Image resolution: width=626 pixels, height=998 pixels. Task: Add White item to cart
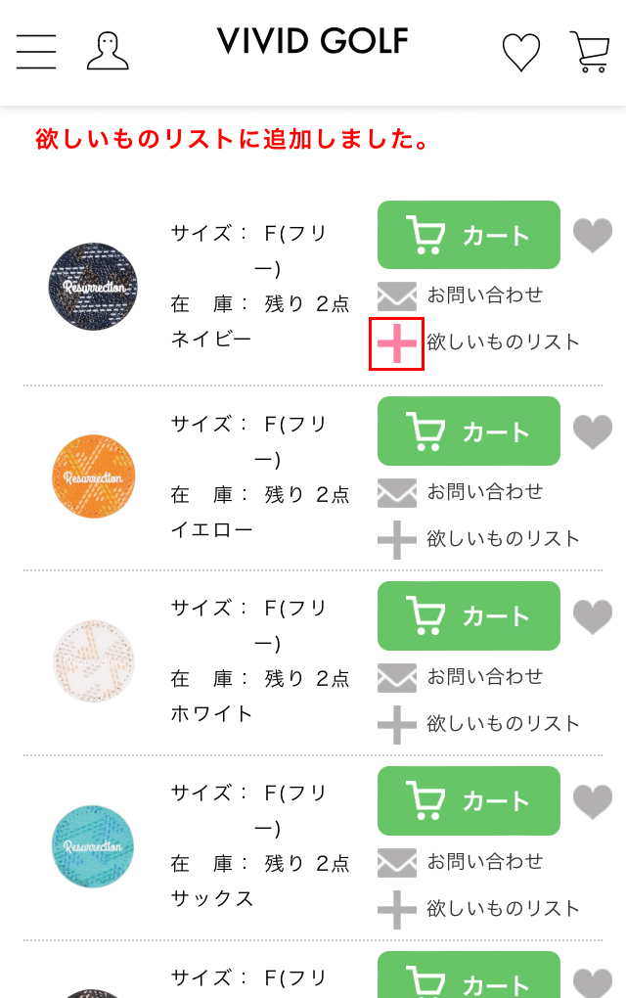469,616
